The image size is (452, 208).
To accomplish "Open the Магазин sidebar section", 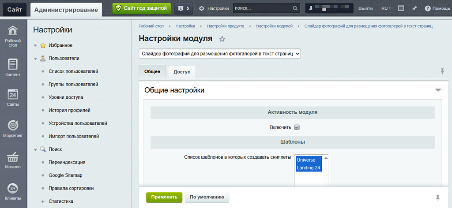I will pos(13,160).
